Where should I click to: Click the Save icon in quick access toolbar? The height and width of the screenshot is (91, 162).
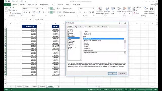point(9,1)
